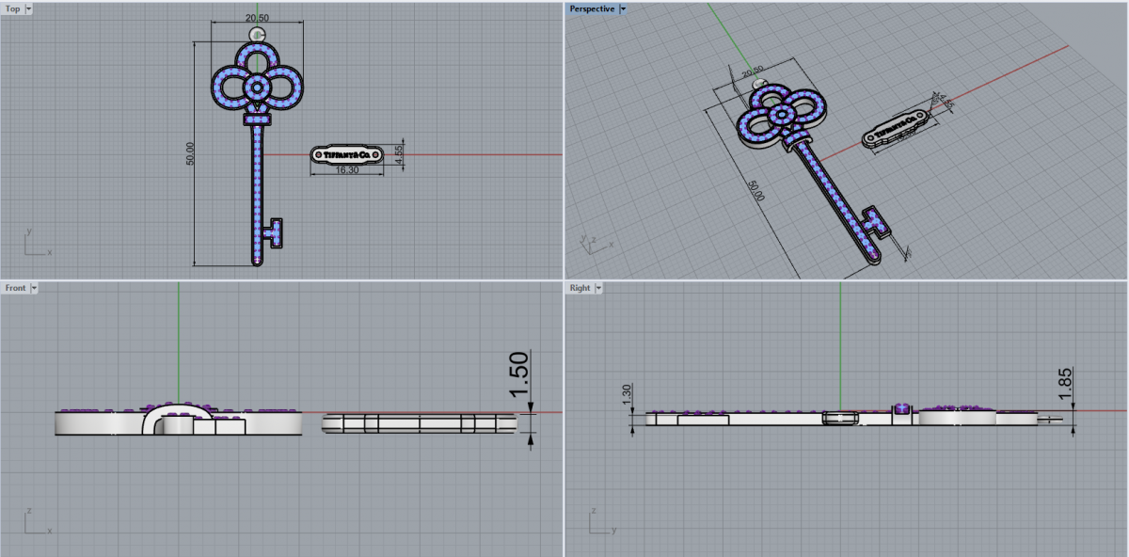The image size is (1129, 557).
Task: Activate the Top viewport title label
Action: point(12,8)
